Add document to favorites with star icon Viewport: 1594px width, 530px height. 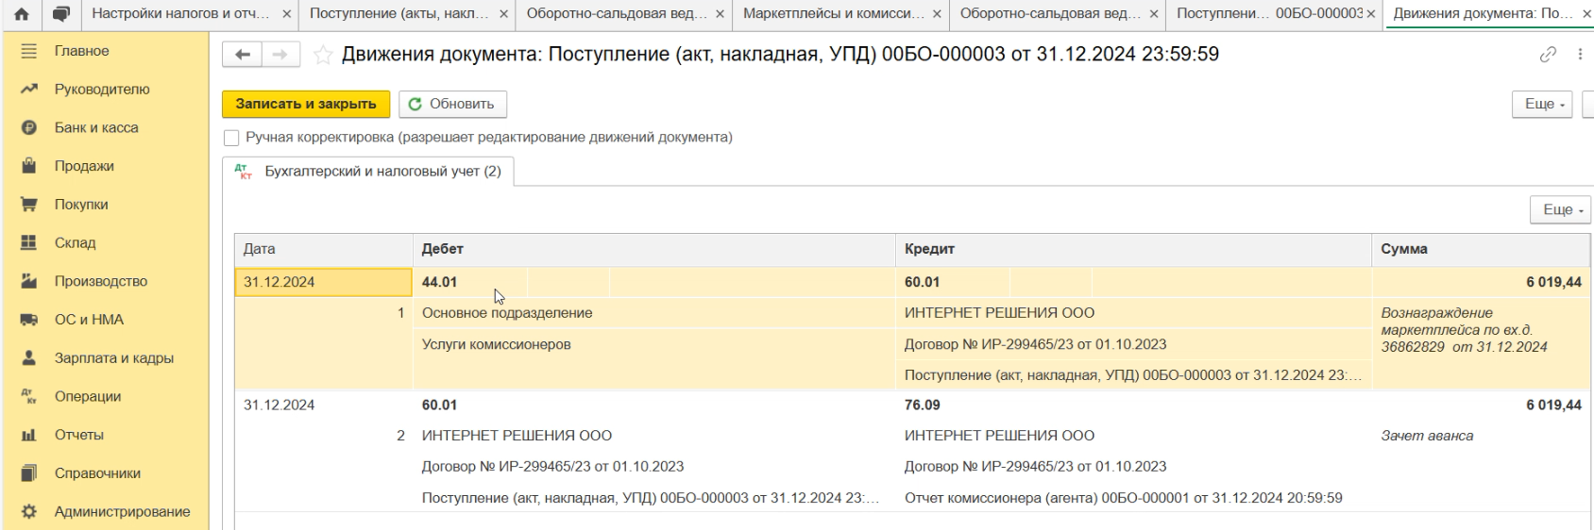tap(323, 56)
